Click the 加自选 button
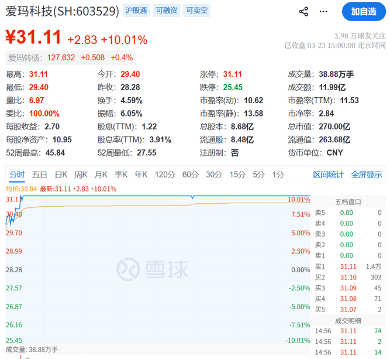 pos(363,12)
